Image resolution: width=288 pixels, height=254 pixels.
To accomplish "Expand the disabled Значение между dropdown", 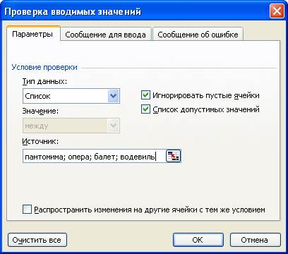I will click(x=114, y=126).
